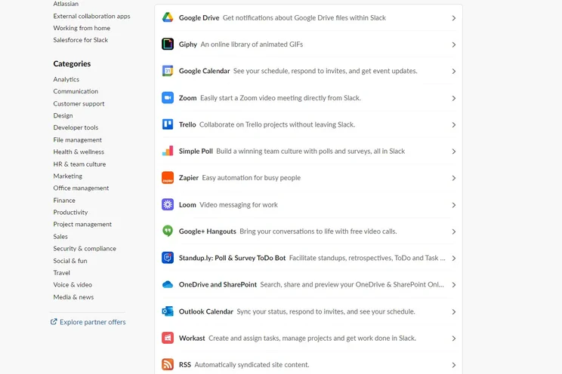This screenshot has width=562, height=374.
Task: Expand the Workast row chevron
Action: click(x=454, y=339)
